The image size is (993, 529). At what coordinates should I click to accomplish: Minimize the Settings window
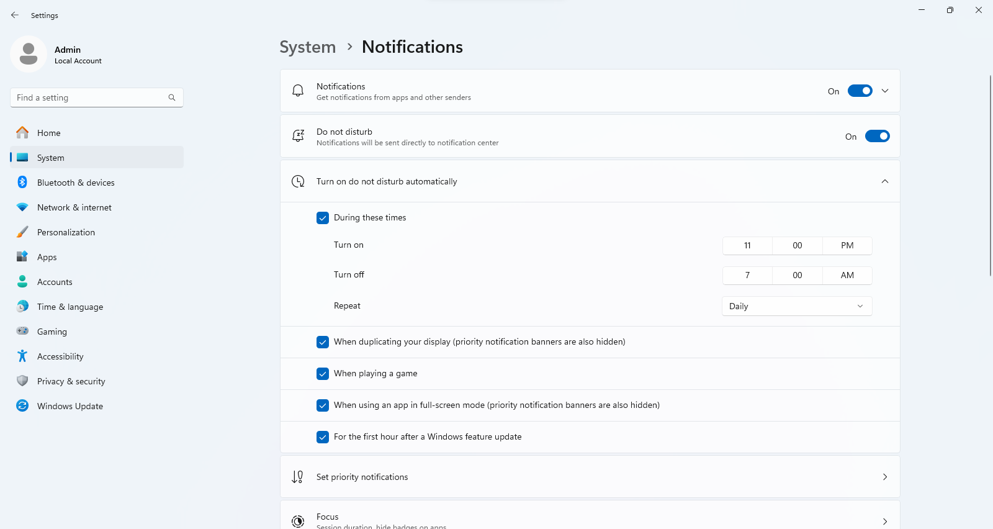click(922, 10)
